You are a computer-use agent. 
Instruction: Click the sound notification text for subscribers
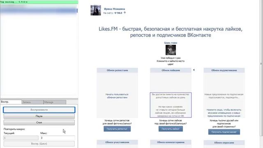(224, 113)
